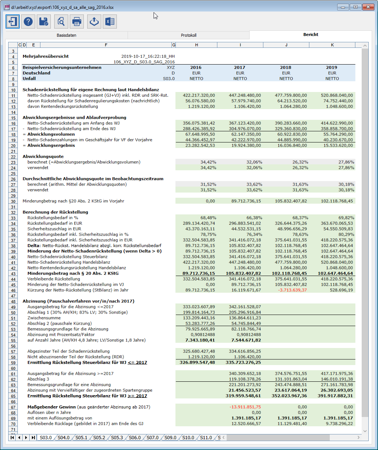Click 'Sicherheitszuschlag in EUR' label
The width and height of the screenshot is (378, 450).
click(x=54, y=229)
